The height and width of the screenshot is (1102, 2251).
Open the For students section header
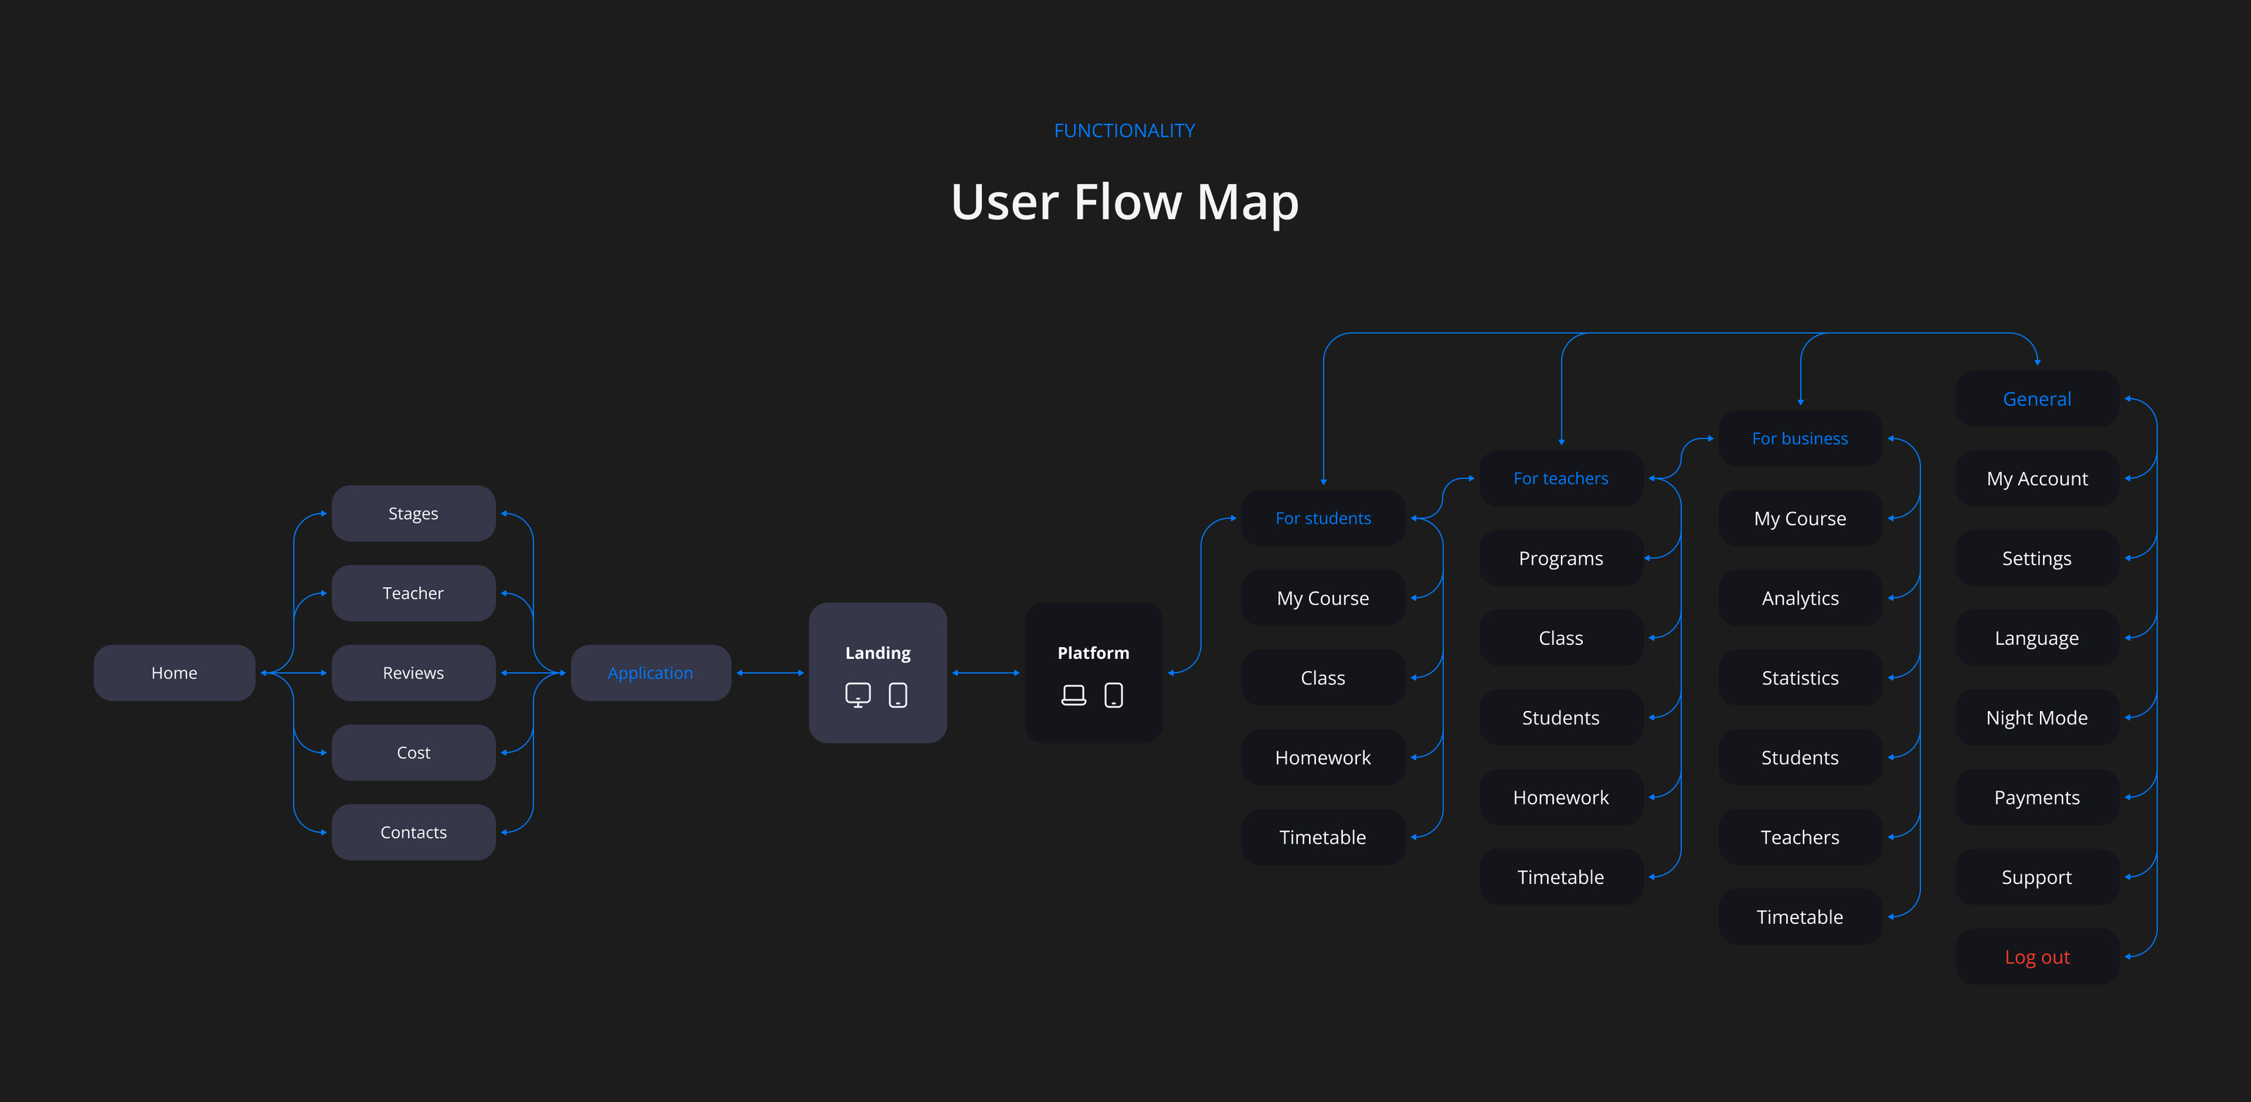[1323, 518]
